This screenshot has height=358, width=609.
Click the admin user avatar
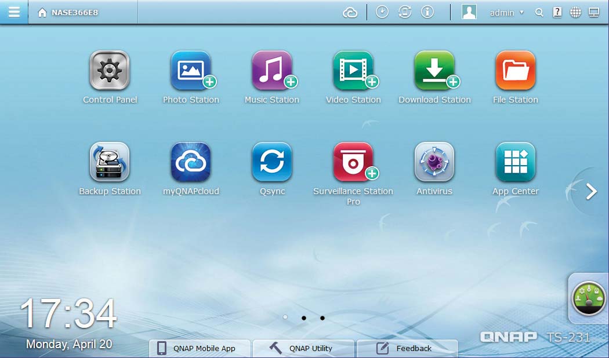pos(469,12)
